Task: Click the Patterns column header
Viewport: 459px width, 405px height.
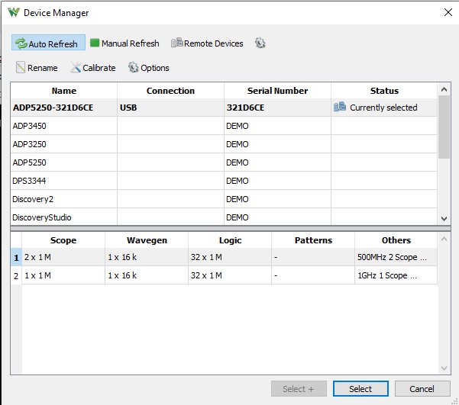Action: coord(313,240)
